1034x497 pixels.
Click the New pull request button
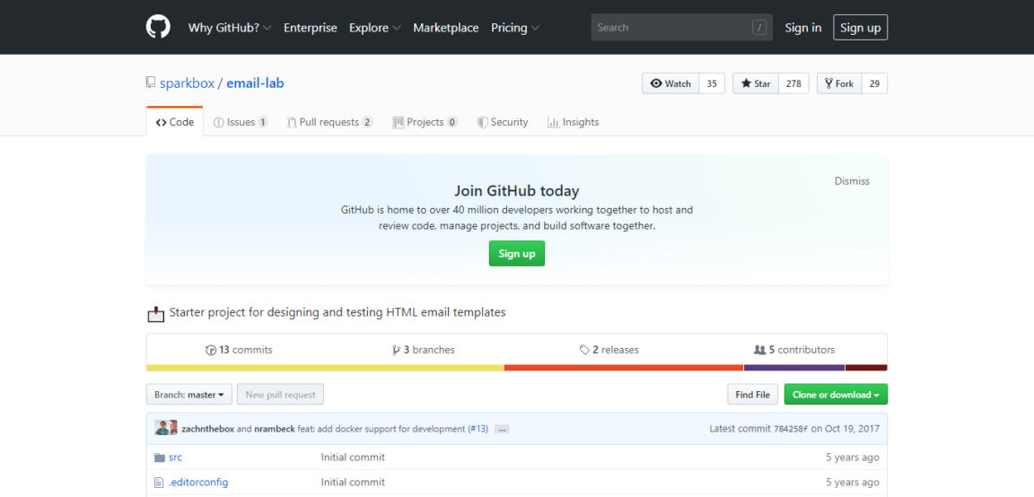point(280,395)
